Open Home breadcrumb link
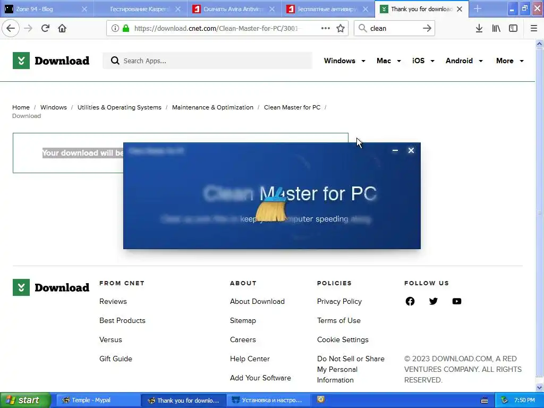Viewport: 544px width, 408px height. coord(21,107)
